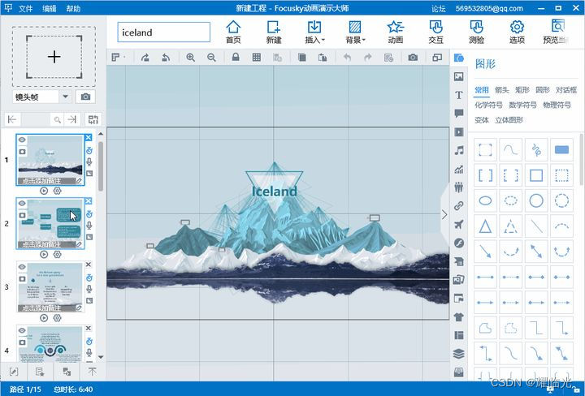
Task: Add a new frame with plus box
Action: pos(54,57)
